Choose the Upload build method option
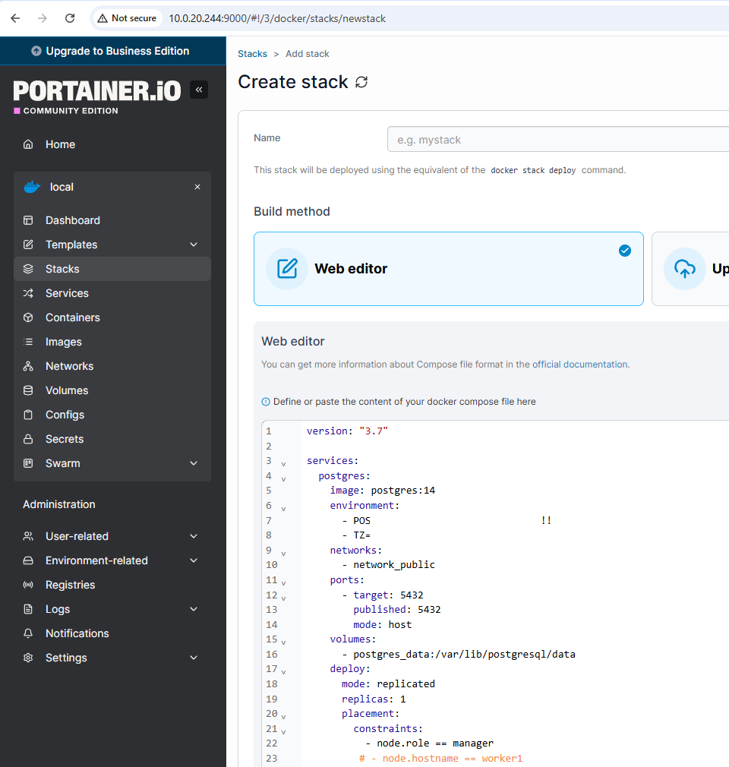Image resolution: width=729 pixels, height=767 pixels. click(690, 269)
